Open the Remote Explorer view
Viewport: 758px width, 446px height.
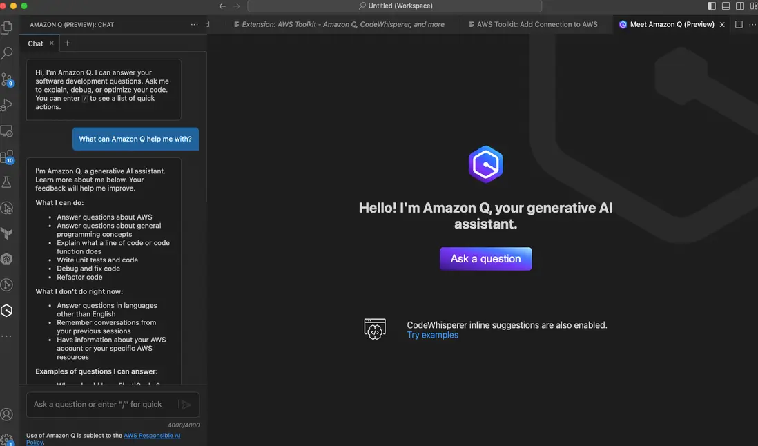pyautogui.click(x=7, y=131)
